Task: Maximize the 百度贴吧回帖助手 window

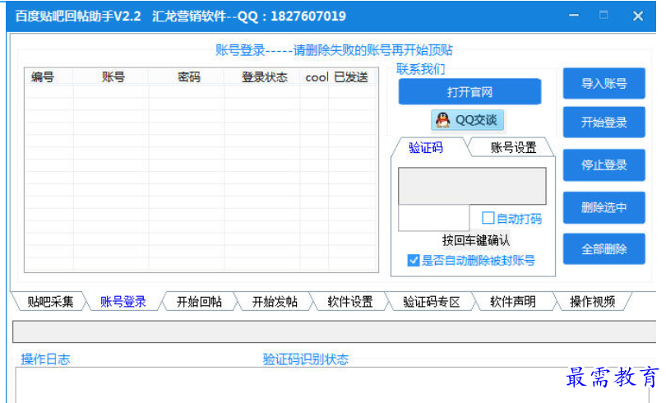Action: [604, 16]
